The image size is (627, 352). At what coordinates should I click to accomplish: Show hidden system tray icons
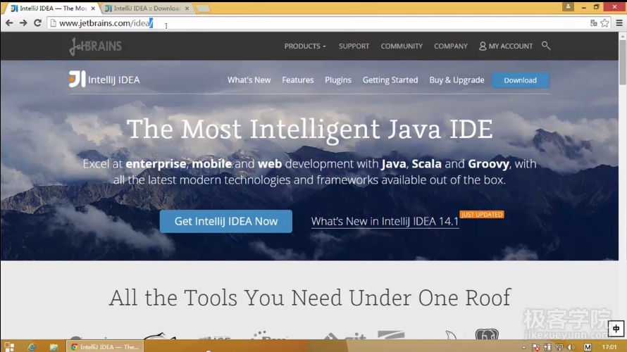tap(526, 347)
